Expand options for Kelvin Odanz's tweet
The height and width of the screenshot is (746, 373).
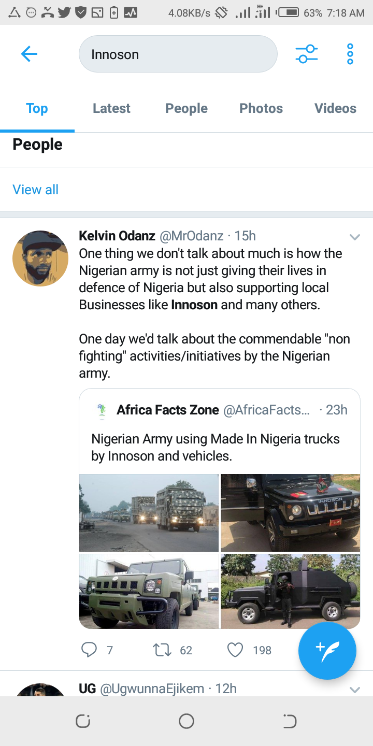click(x=354, y=237)
